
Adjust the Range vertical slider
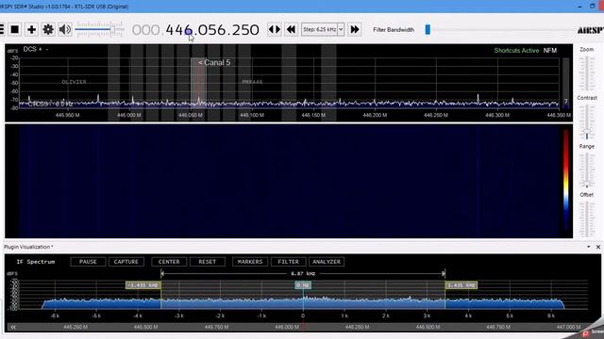587,169
